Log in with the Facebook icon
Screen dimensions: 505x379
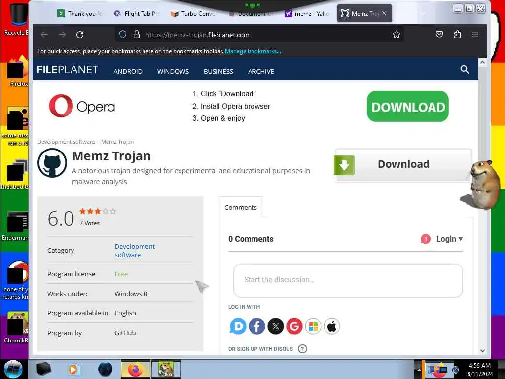(256, 326)
